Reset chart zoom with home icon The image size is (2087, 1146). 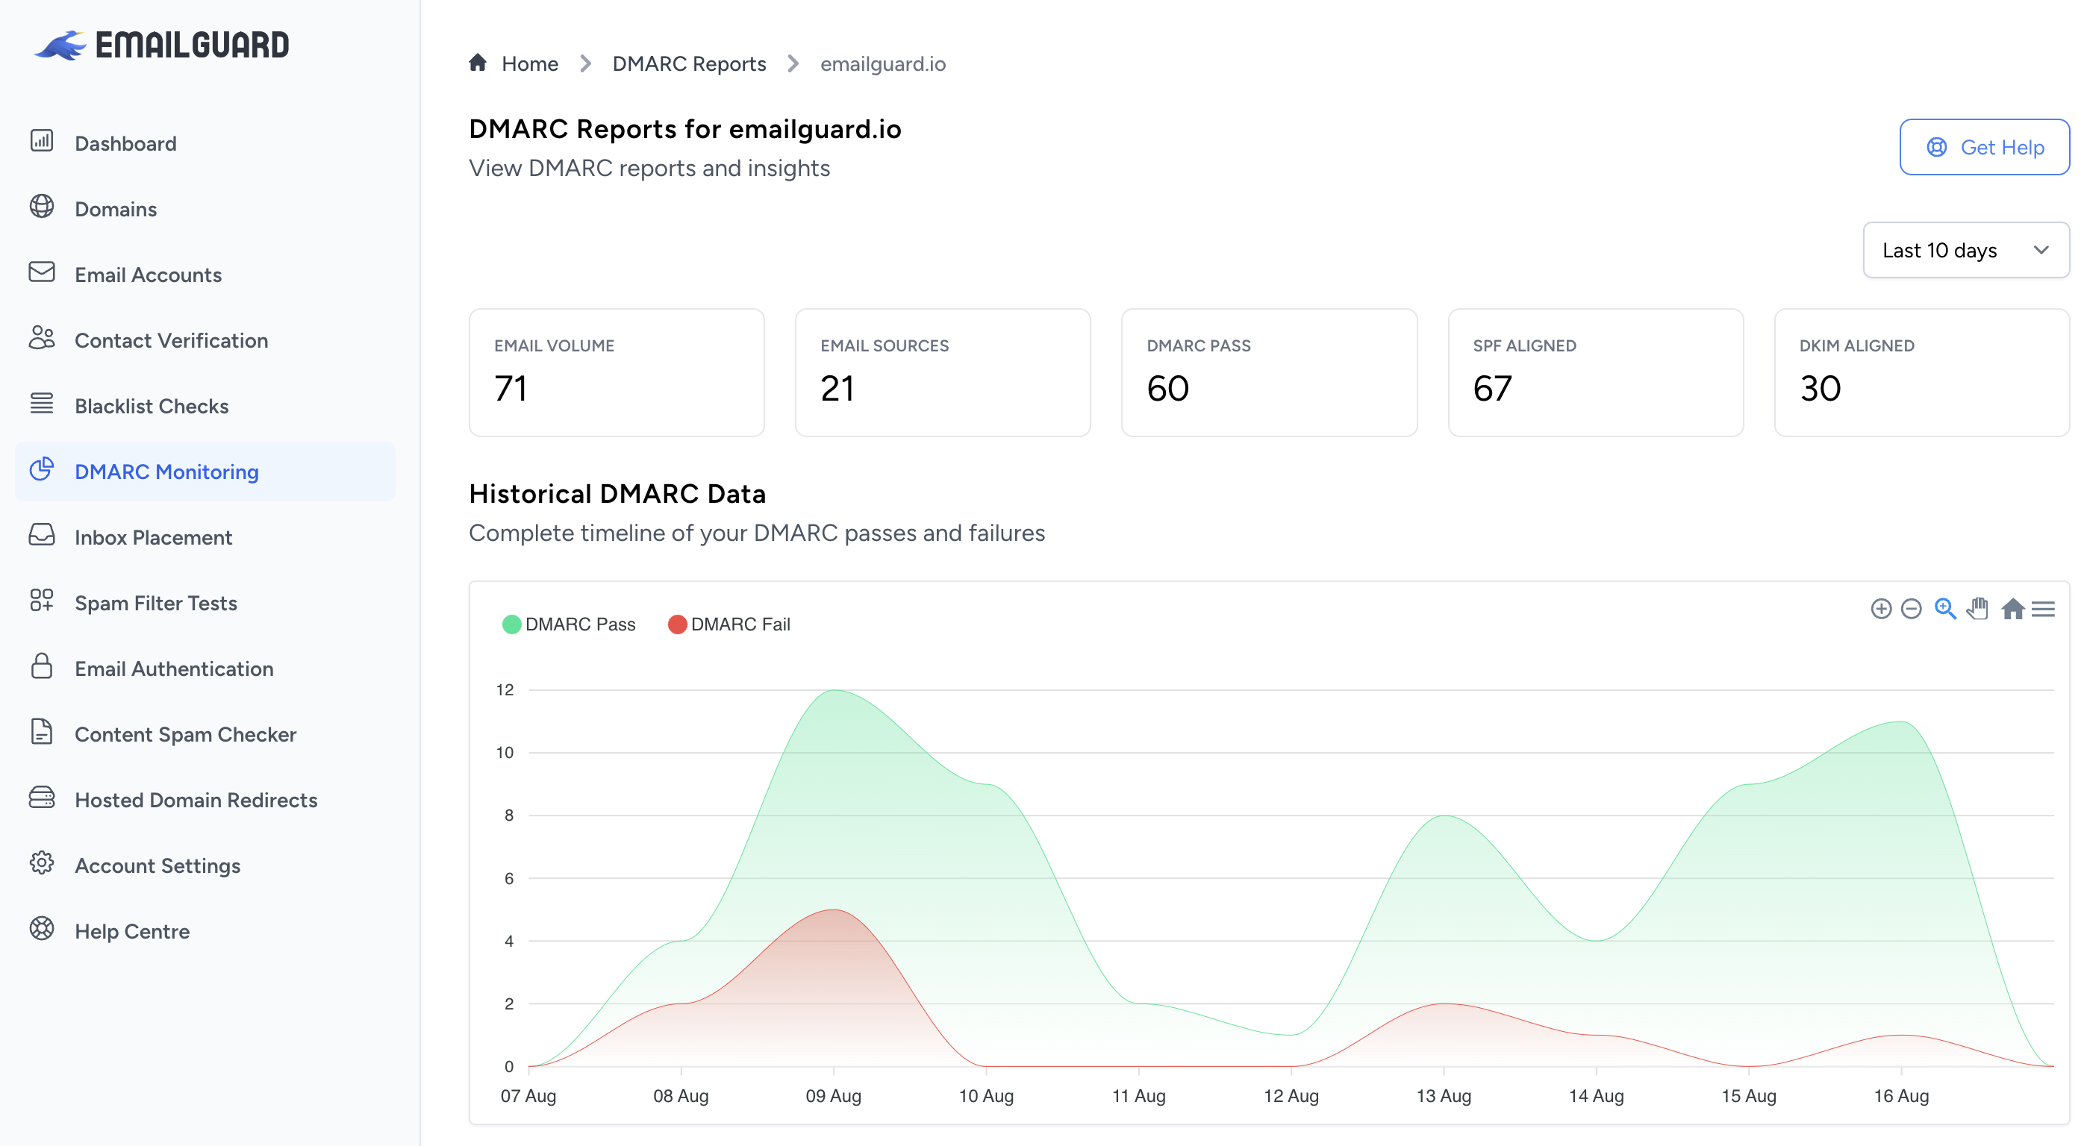(x=2013, y=609)
